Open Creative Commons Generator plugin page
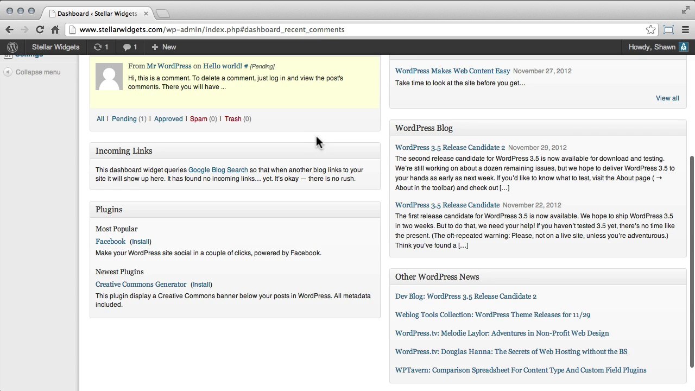Image resolution: width=695 pixels, height=391 pixels. [x=141, y=285]
